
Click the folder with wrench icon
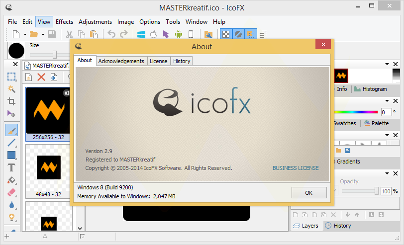click(208, 34)
